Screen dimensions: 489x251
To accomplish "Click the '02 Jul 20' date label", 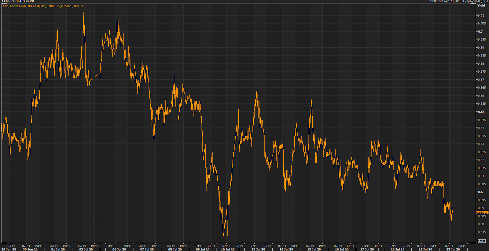I will pyautogui.click(x=86, y=249).
